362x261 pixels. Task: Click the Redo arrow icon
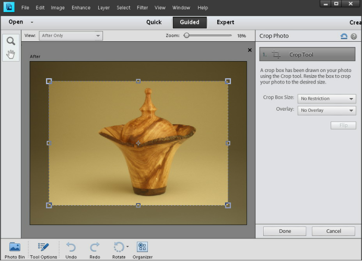click(95, 247)
